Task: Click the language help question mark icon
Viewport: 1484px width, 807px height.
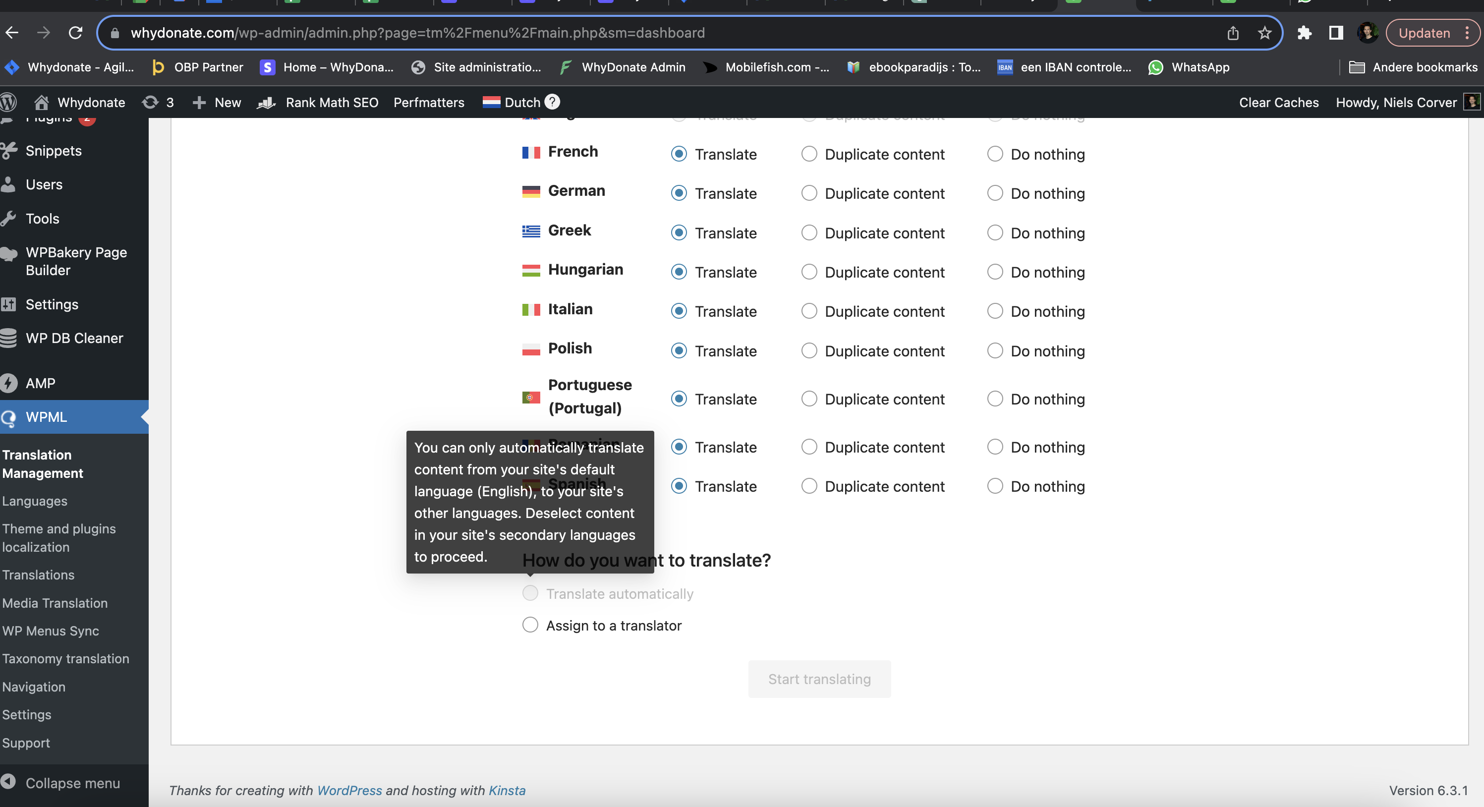Action: [552, 102]
